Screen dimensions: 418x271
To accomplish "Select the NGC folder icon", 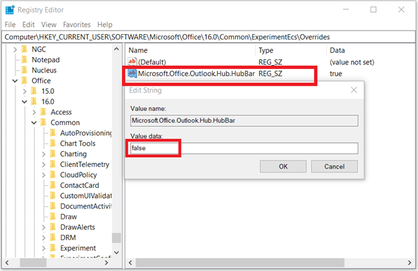I will [25, 49].
